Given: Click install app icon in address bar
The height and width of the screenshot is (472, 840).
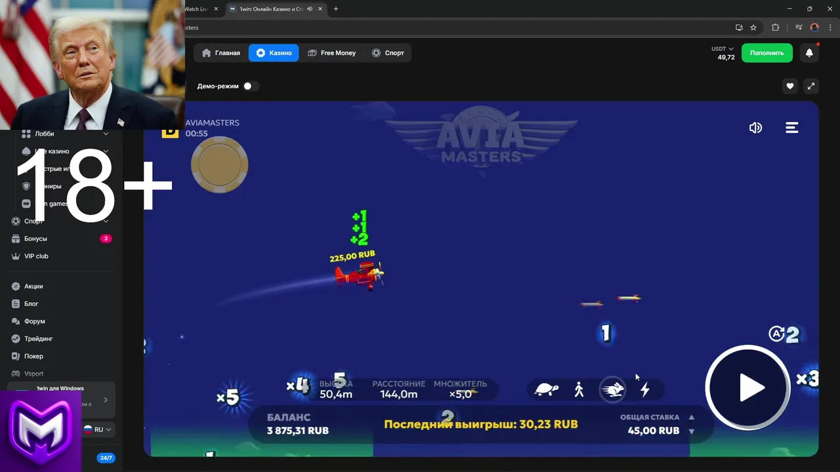Looking at the screenshot, I should (x=739, y=28).
